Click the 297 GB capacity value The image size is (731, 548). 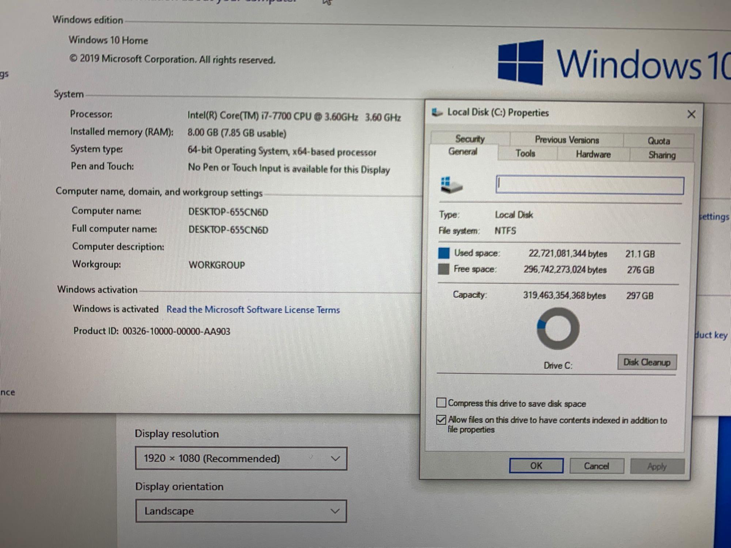[640, 296]
